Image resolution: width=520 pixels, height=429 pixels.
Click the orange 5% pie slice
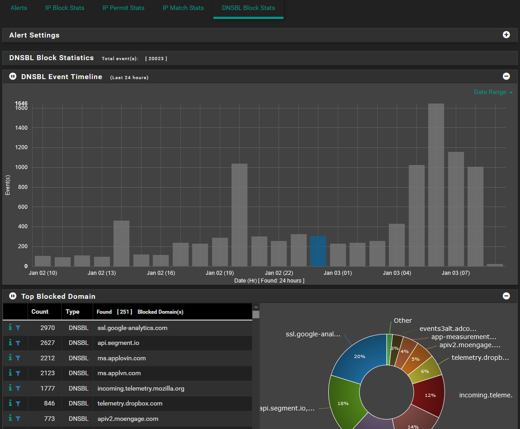(x=416, y=359)
